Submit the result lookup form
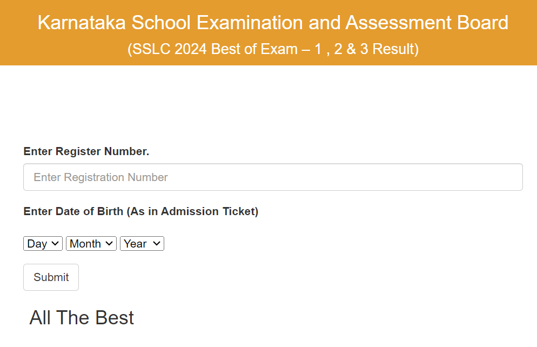This screenshot has height=347, width=537. coord(51,277)
